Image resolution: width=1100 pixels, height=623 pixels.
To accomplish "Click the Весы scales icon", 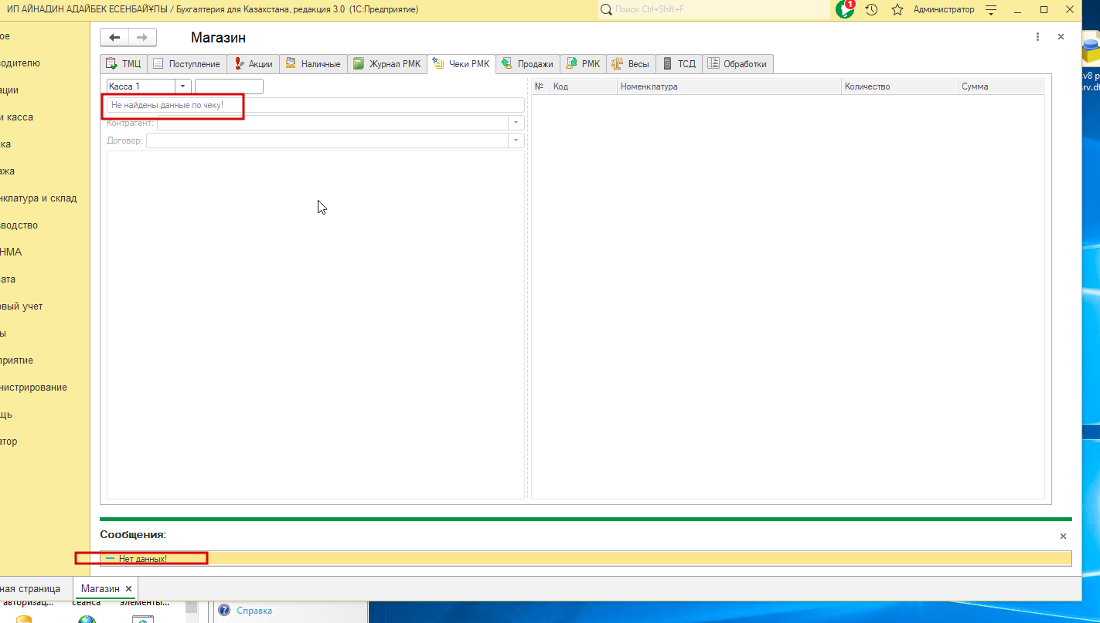I will [x=619, y=64].
